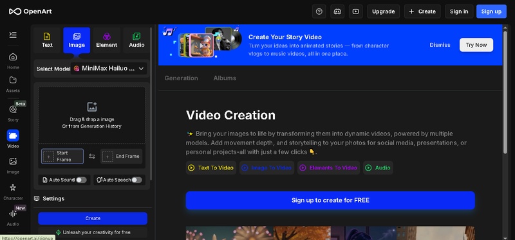This screenshot has height=240, width=515.
Task: Click the blue Create button in panel
Action: (x=93, y=218)
